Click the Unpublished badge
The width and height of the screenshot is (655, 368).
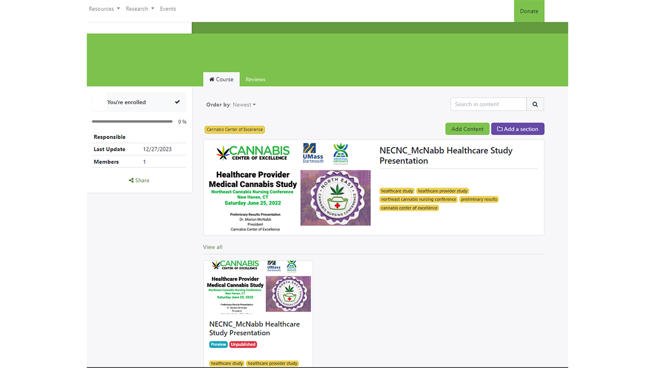point(243,345)
